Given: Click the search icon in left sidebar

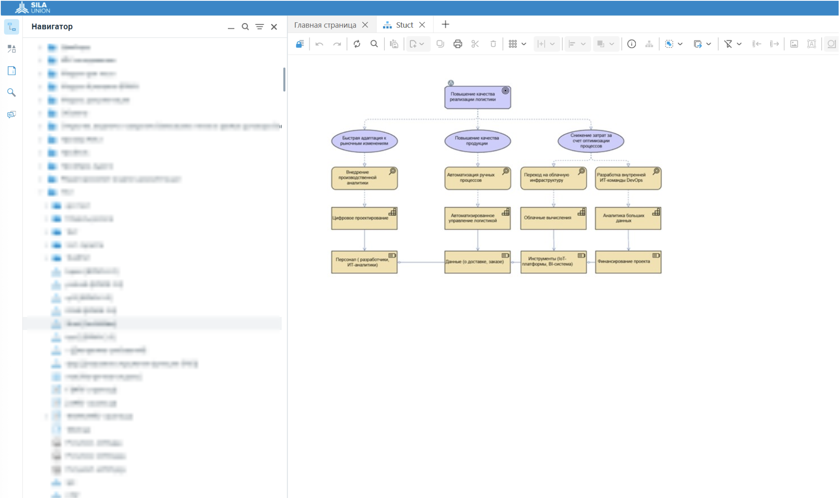Looking at the screenshot, I should 12,93.
